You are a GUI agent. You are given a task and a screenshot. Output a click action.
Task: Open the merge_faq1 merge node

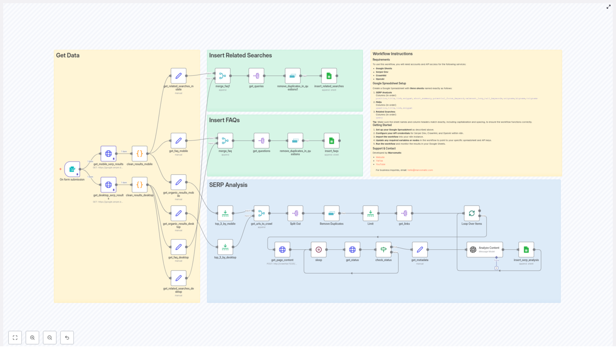click(223, 75)
